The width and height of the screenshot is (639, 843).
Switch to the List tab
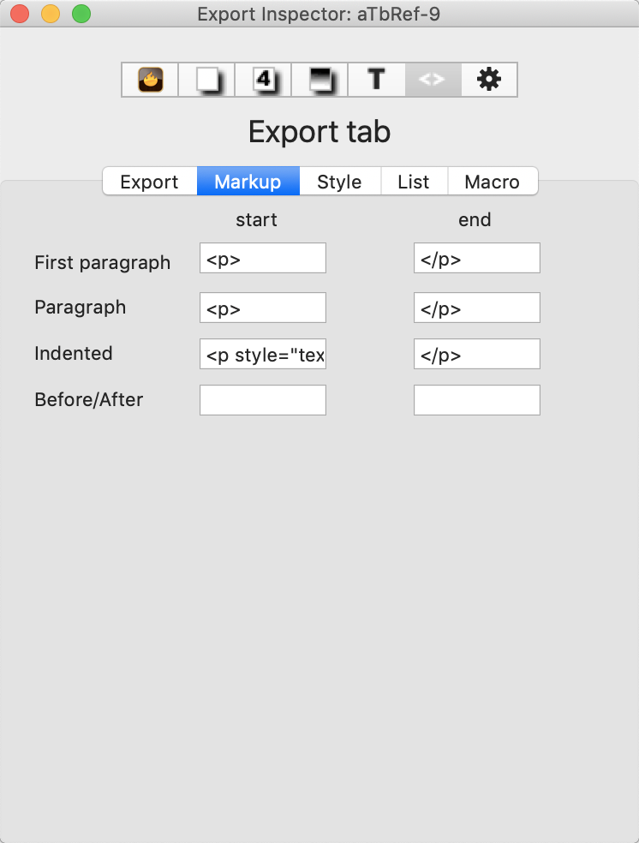(x=414, y=182)
